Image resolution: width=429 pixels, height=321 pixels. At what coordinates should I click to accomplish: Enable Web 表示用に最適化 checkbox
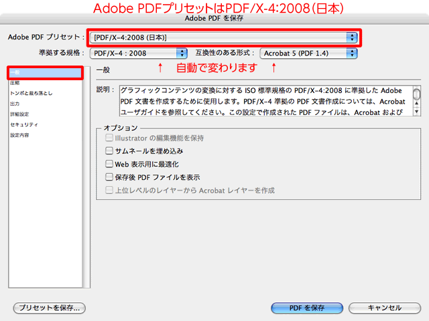109,164
